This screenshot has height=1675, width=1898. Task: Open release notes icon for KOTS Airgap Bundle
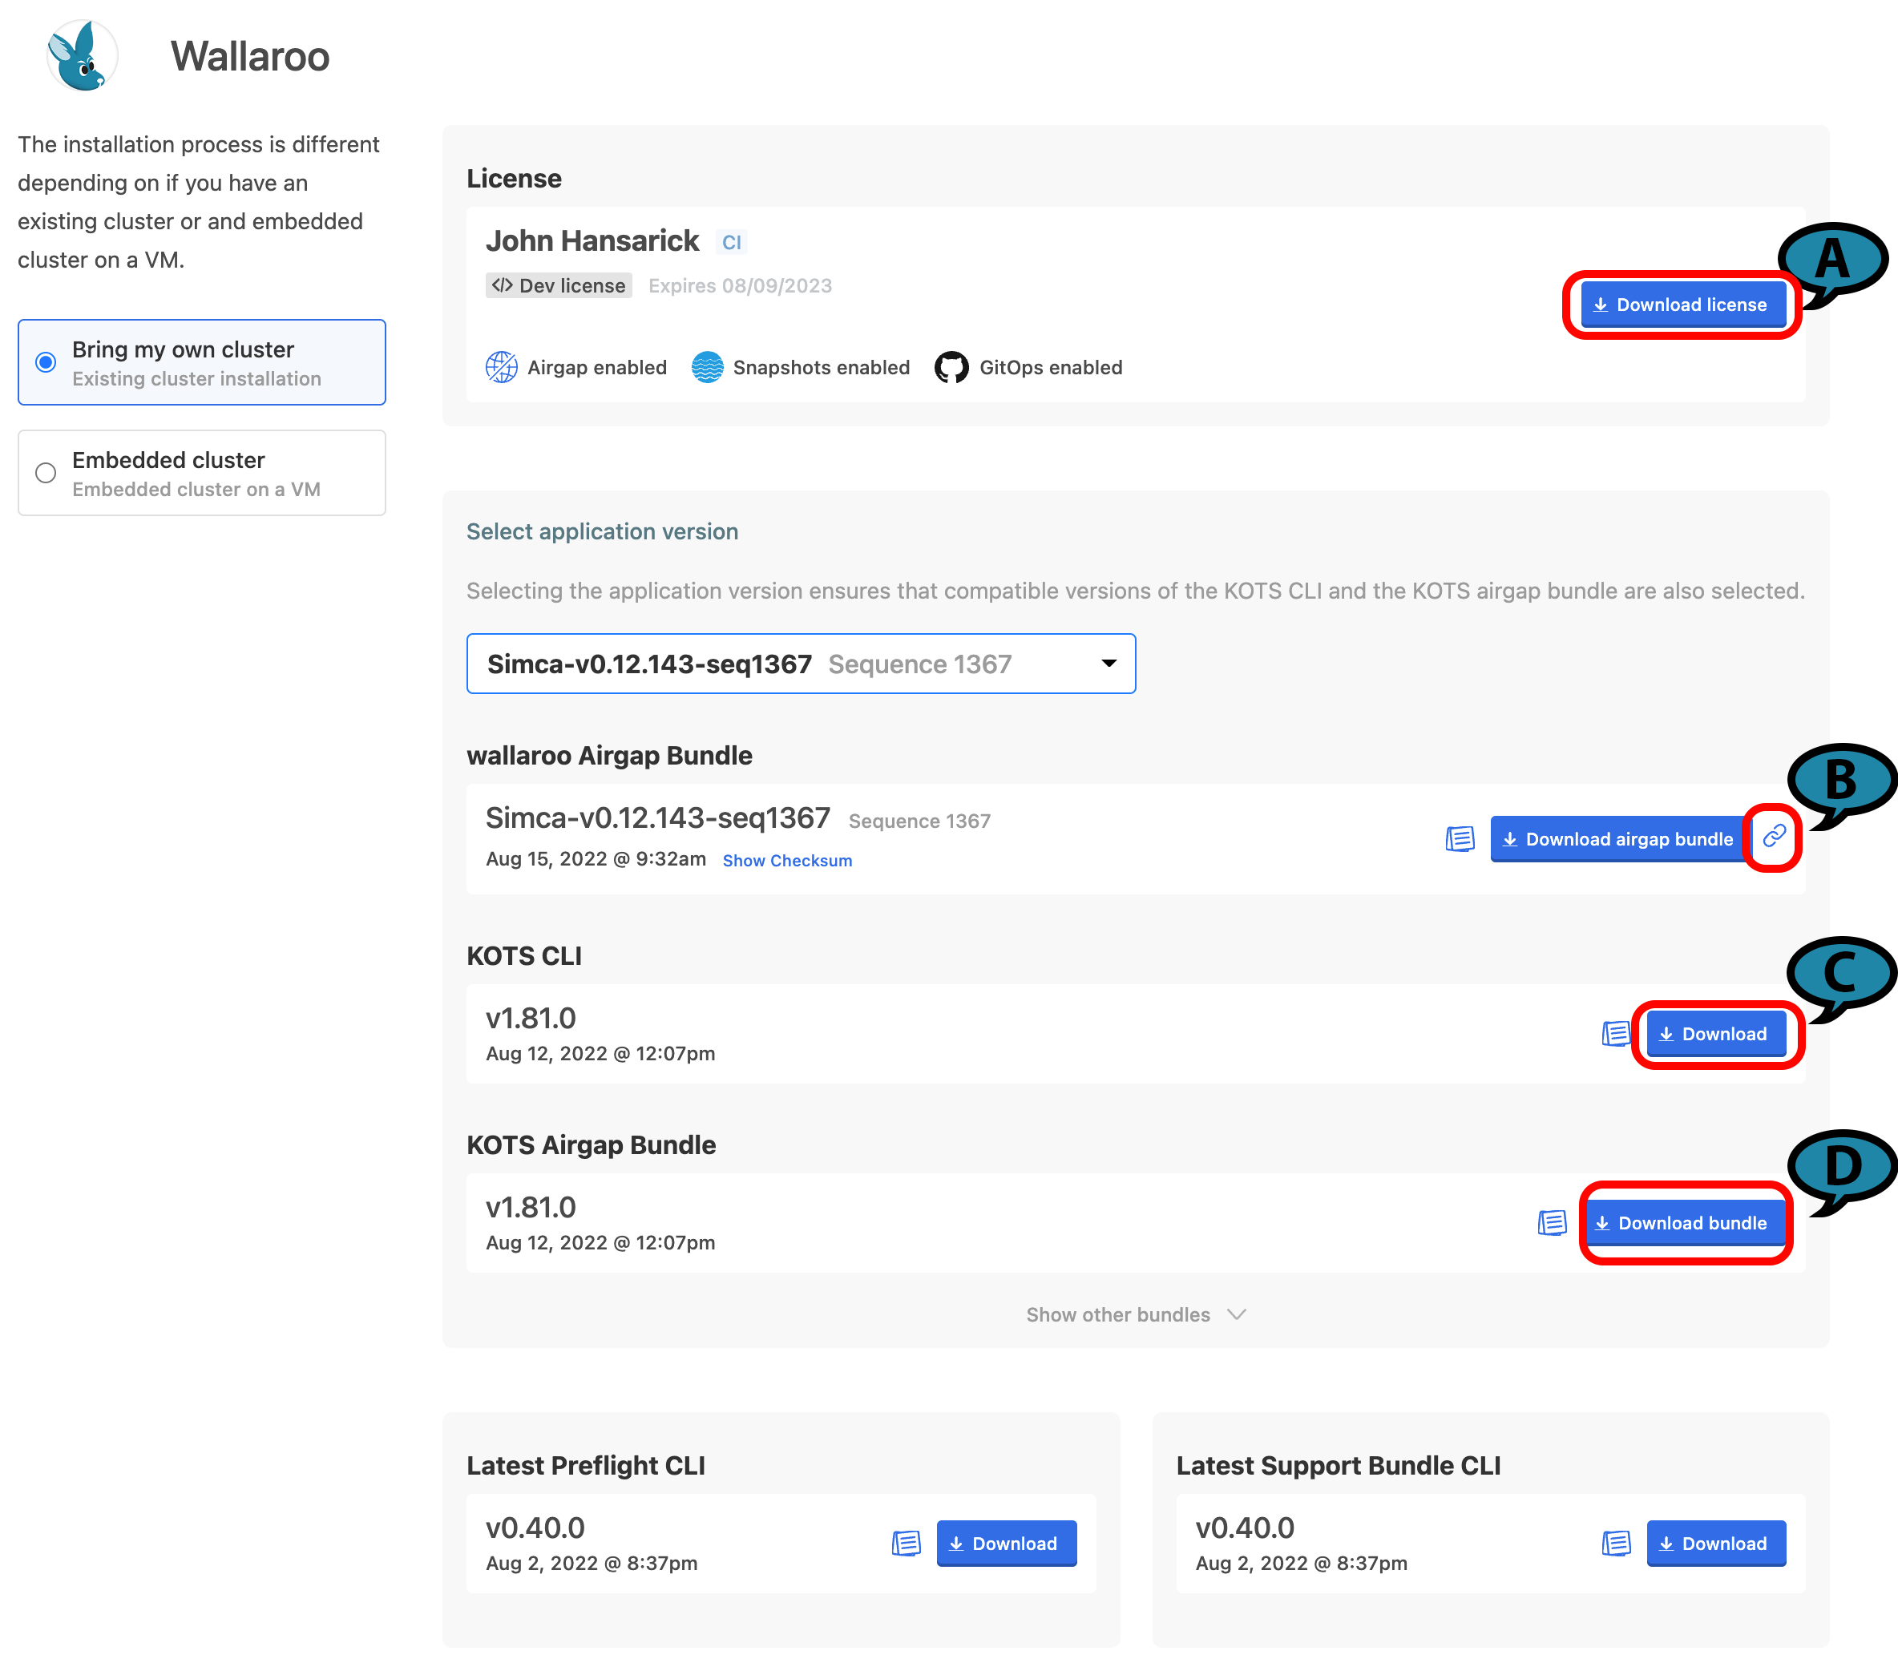pos(1552,1223)
